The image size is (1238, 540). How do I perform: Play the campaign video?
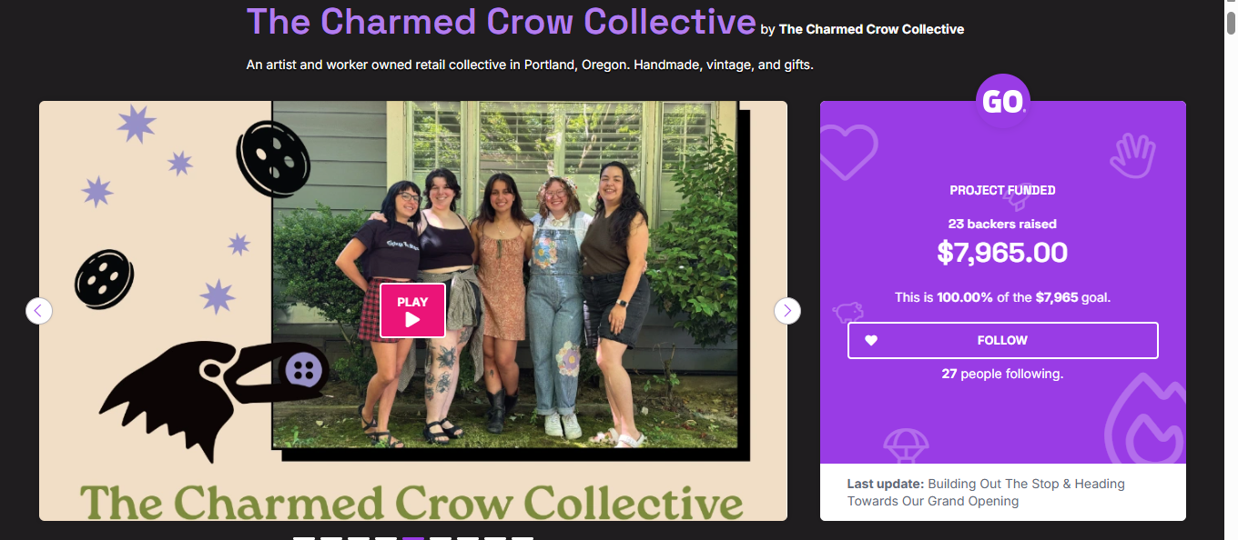412,310
